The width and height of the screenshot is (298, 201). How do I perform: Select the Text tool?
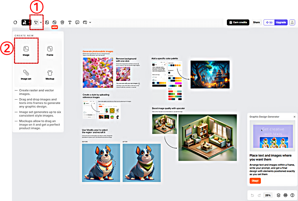tap(70, 22)
